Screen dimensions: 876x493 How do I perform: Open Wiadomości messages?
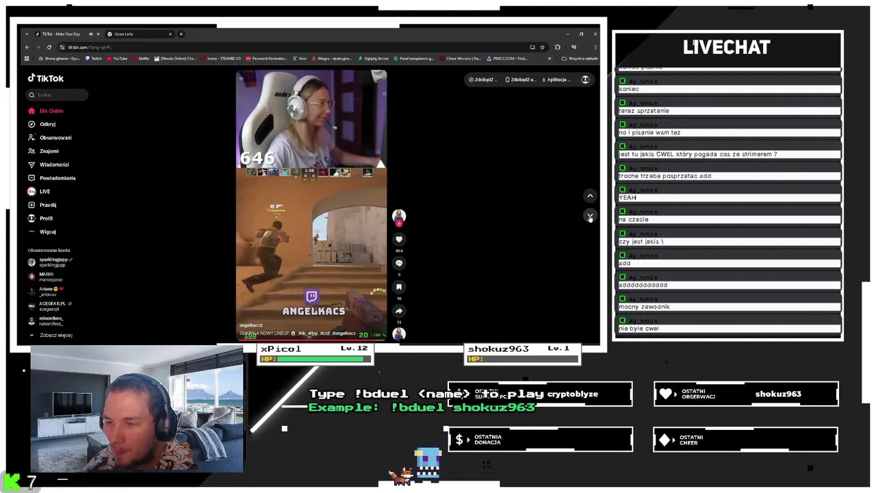[x=49, y=164]
